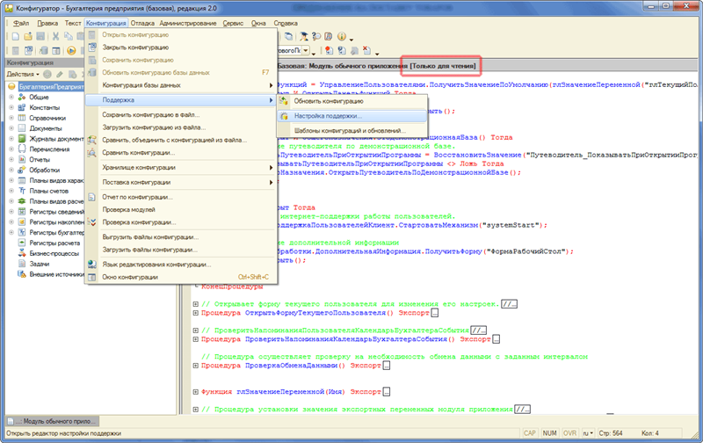Open the Действия dropdown in Конфигурация panel
Viewport: 703px width, 443px height.
(23, 75)
